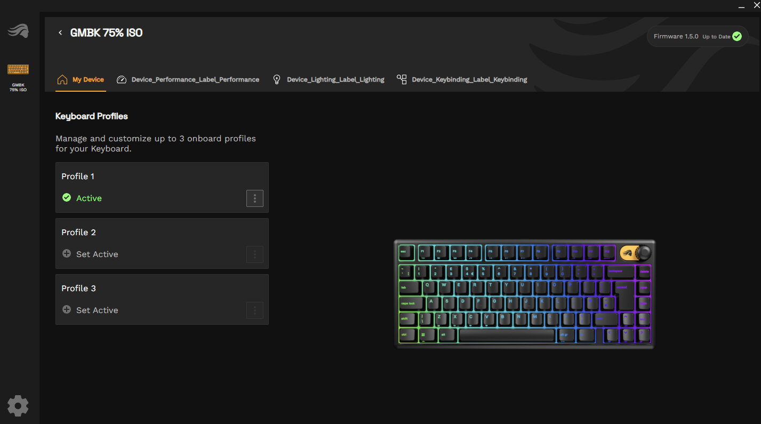Switch to the Keybinding tab
The width and height of the screenshot is (761, 424).
coord(469,79)
